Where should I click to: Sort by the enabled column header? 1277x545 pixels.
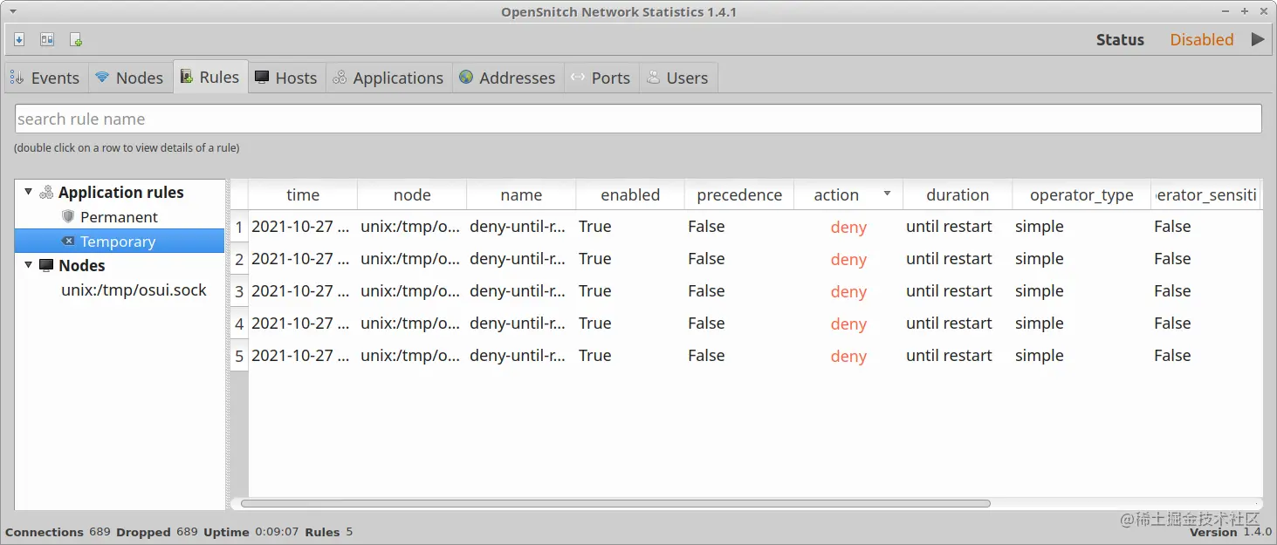[x=630, y=194]
